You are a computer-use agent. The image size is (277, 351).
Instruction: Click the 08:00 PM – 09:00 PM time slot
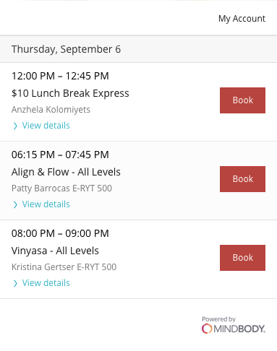[60, 233]
